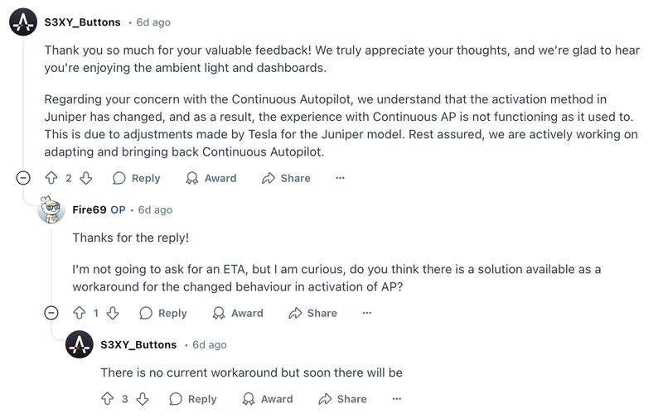The width and height of the screenshot is (663, 418).
Task: Reply to Fire69's comment
Action: pos(163,313)
